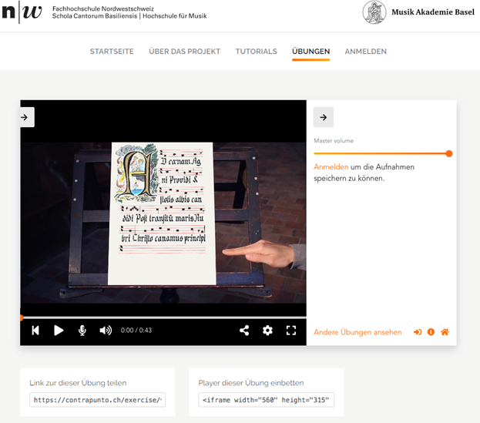The width and height of the screenshot is (480, 423).
Task: Go to the TUTORIALS section
Action: click(x=257, y=52)
